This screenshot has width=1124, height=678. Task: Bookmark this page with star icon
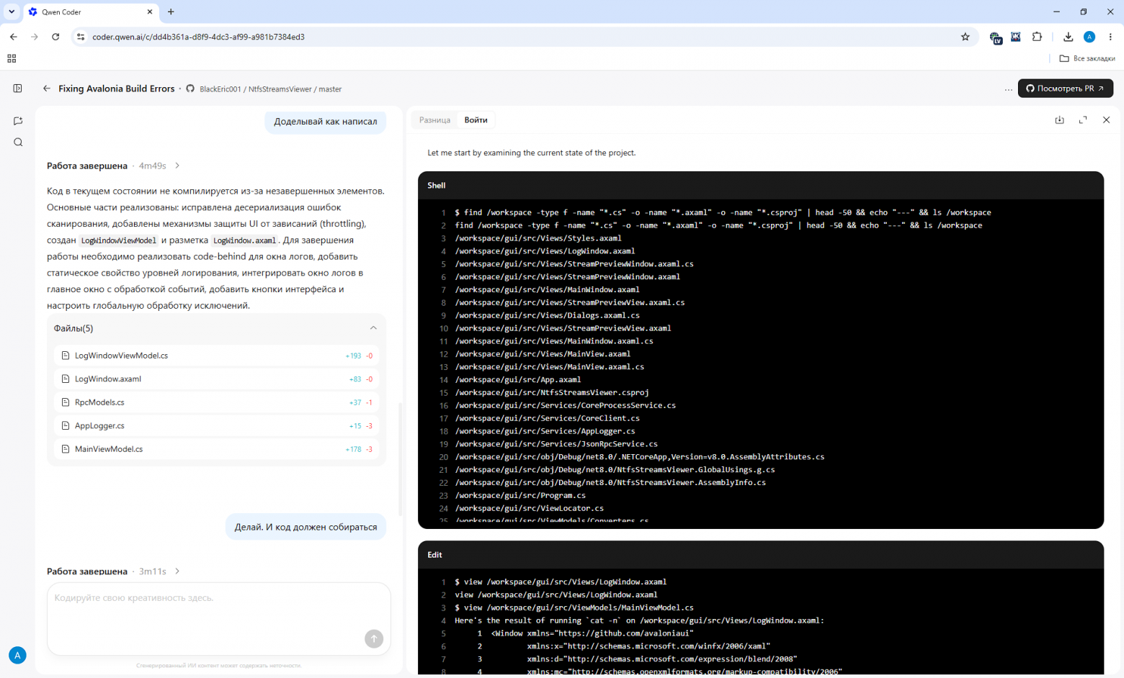[x=965, y=37]
